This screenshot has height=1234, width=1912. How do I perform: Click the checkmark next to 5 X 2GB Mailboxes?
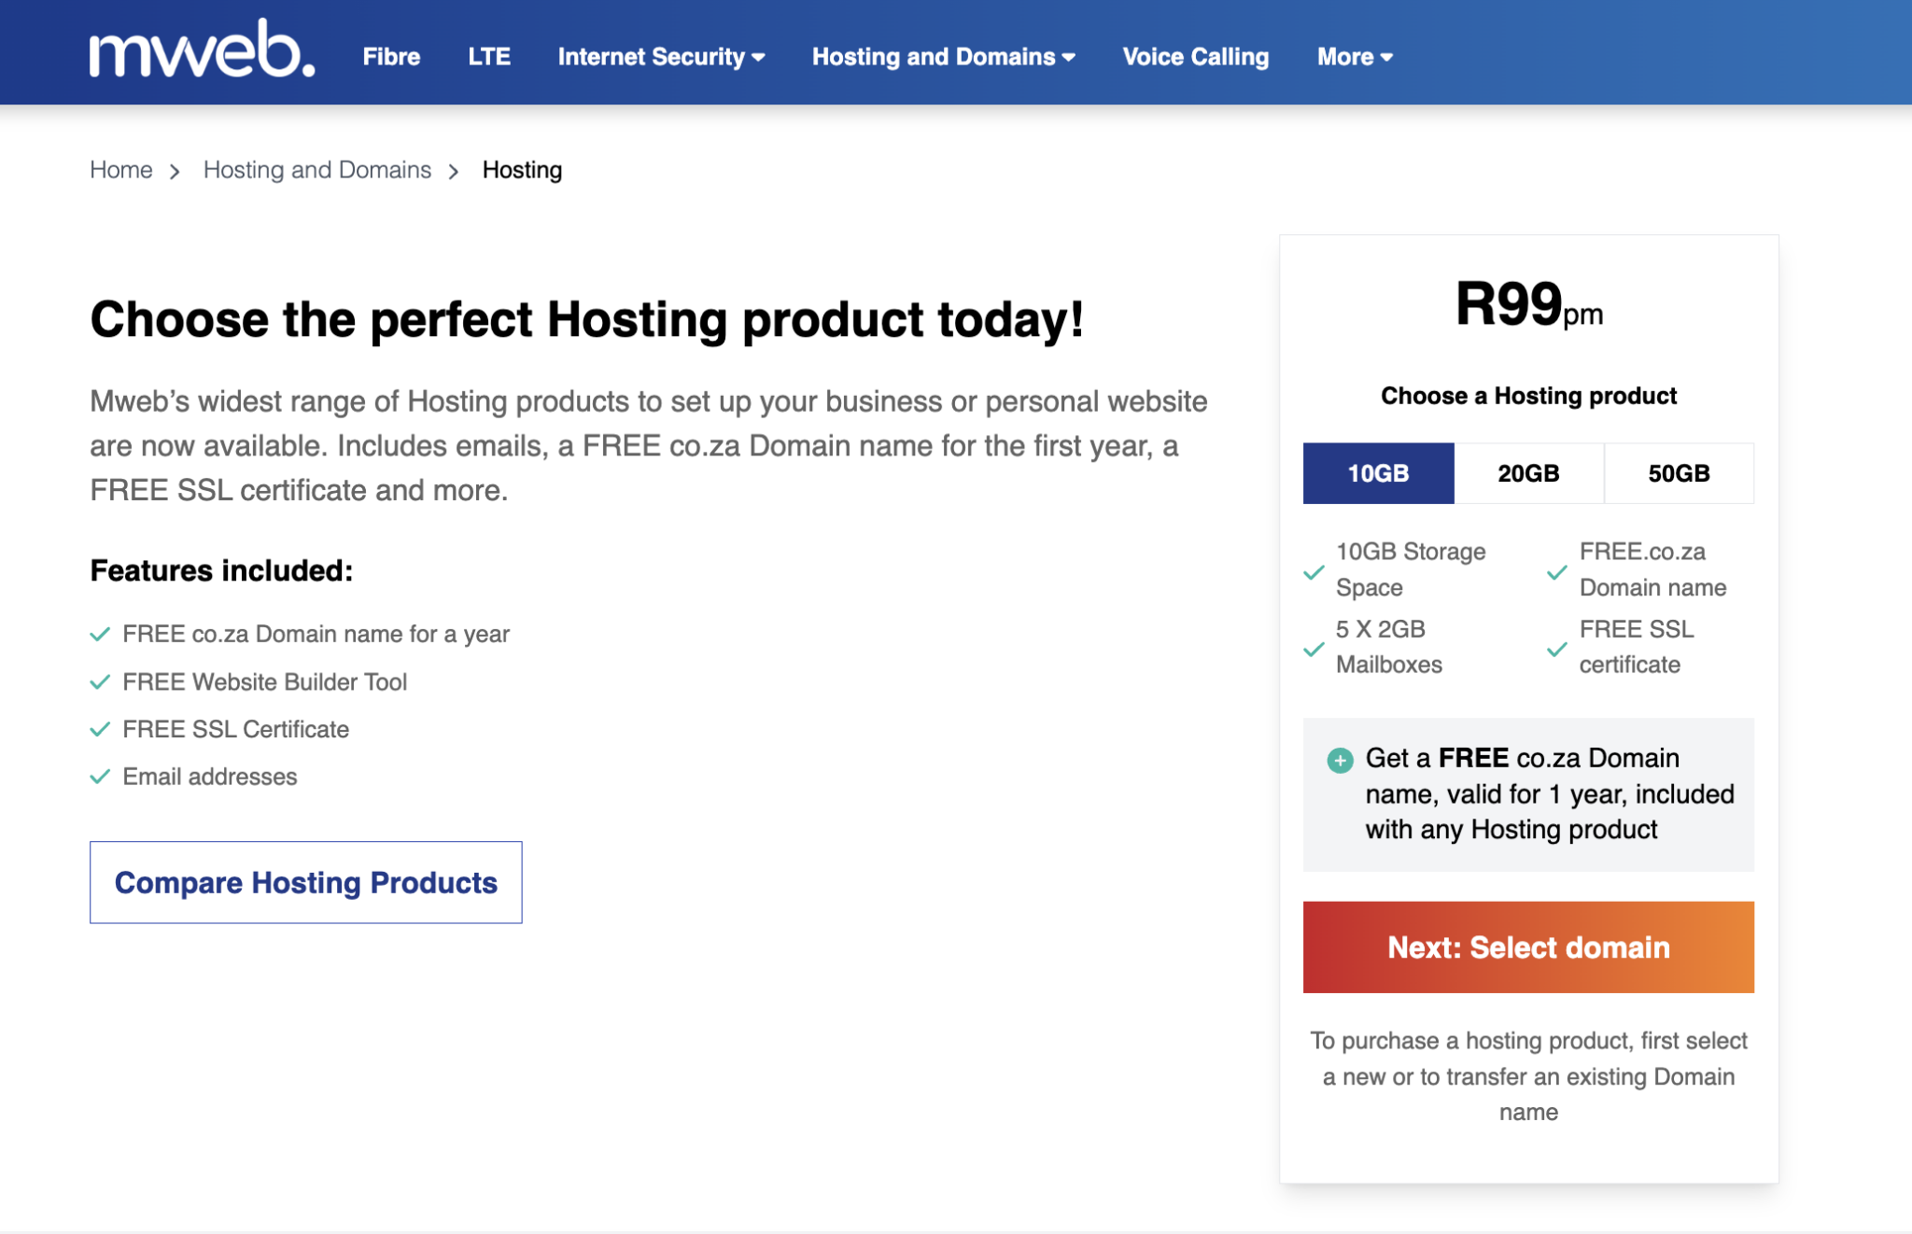coord(1314,648)
